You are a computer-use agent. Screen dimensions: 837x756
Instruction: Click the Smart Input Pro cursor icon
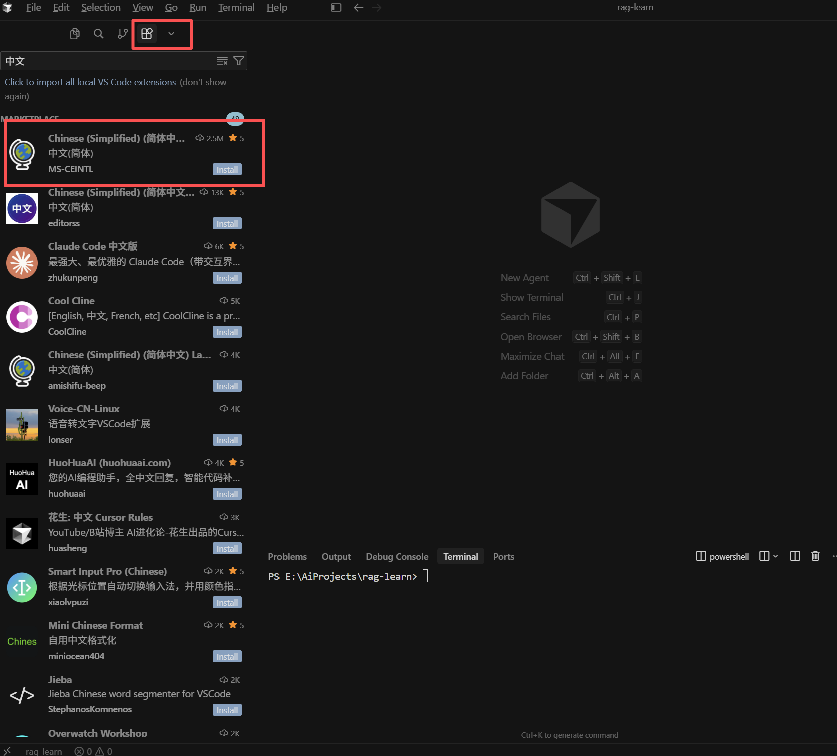click(x=22, y=587)
